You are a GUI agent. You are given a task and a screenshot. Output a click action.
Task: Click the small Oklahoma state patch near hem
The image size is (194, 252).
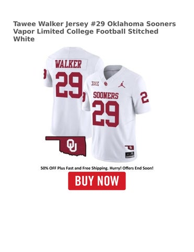click(x=130, y=148)
